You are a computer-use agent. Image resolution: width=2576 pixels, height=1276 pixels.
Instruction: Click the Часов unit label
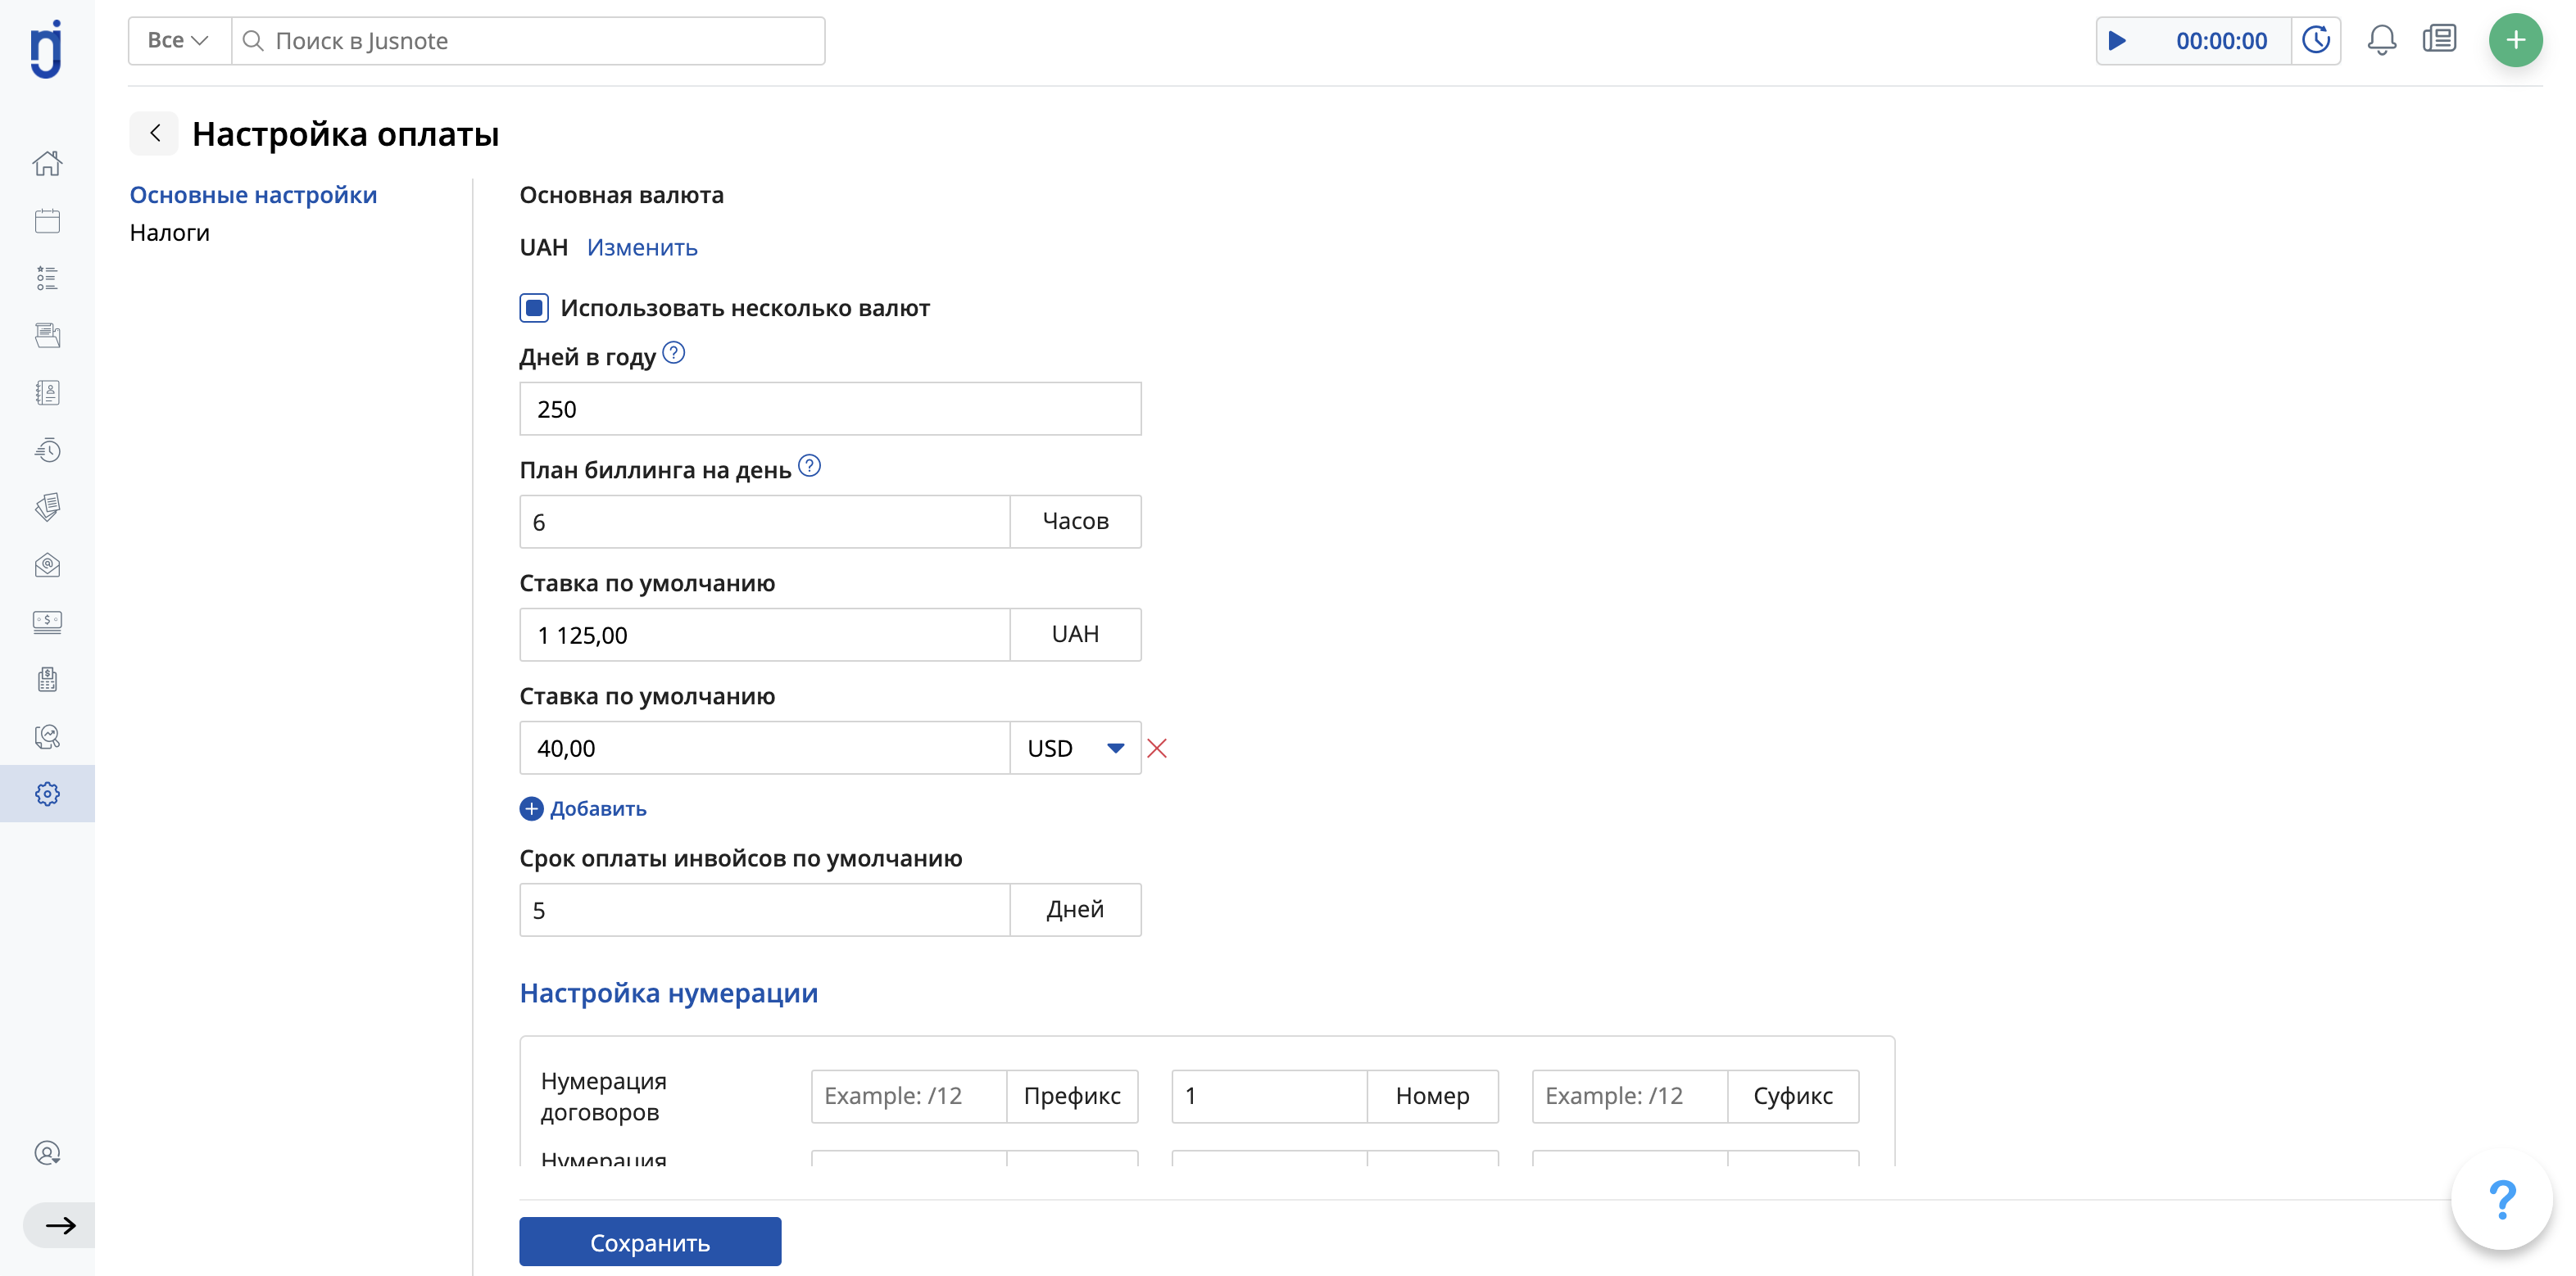(1075, 522)
